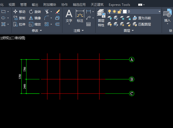Click the Text (文字) annotation tool
173x128 pixels.
69,16
